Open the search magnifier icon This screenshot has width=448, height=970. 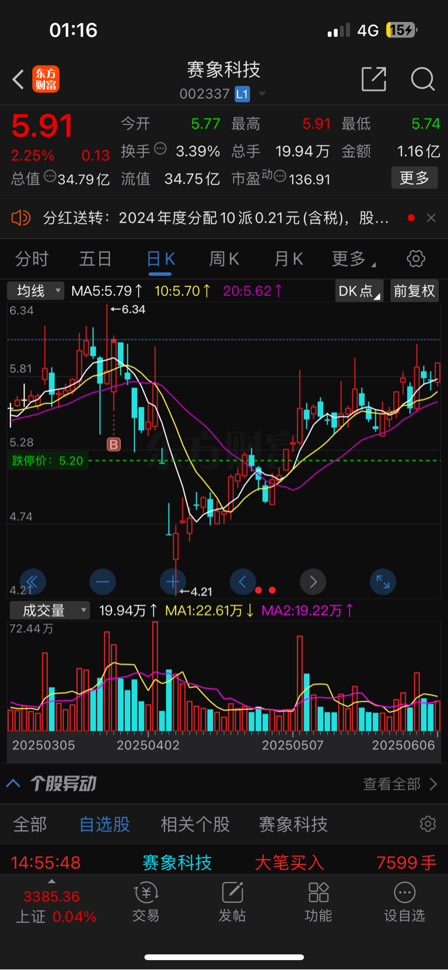(422, 79)
